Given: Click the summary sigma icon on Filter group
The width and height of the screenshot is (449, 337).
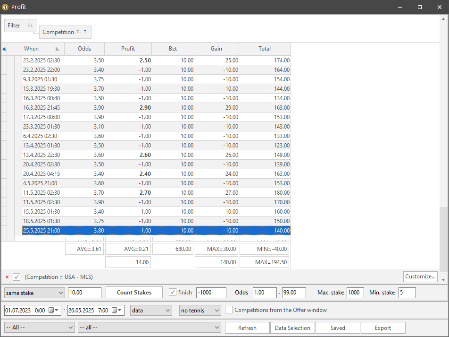Looking at the screenshot, I should coord(30,26).
